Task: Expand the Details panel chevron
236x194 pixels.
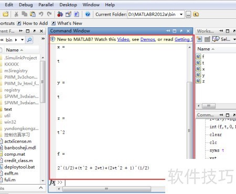Action: (x=41, y=188)
